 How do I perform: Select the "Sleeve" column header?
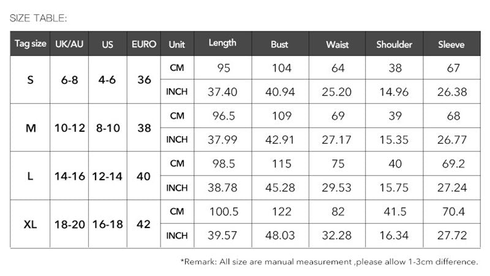tap(452, 44)
